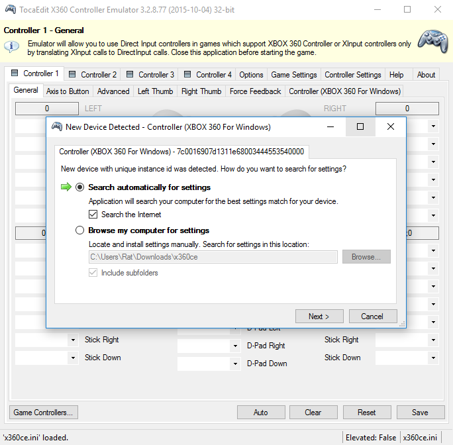The height and width of the screenshot is (445, 453).
Task: Click the Save button
Action: click(x=420, y=413)
